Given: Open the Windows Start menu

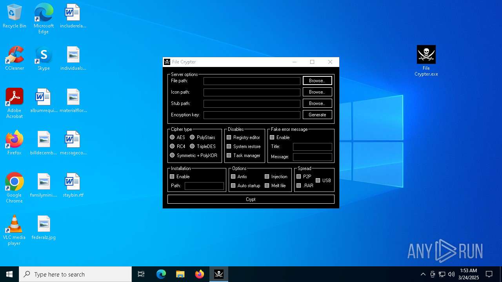Looking at the screenshot, I should click(x=9, y=274).
